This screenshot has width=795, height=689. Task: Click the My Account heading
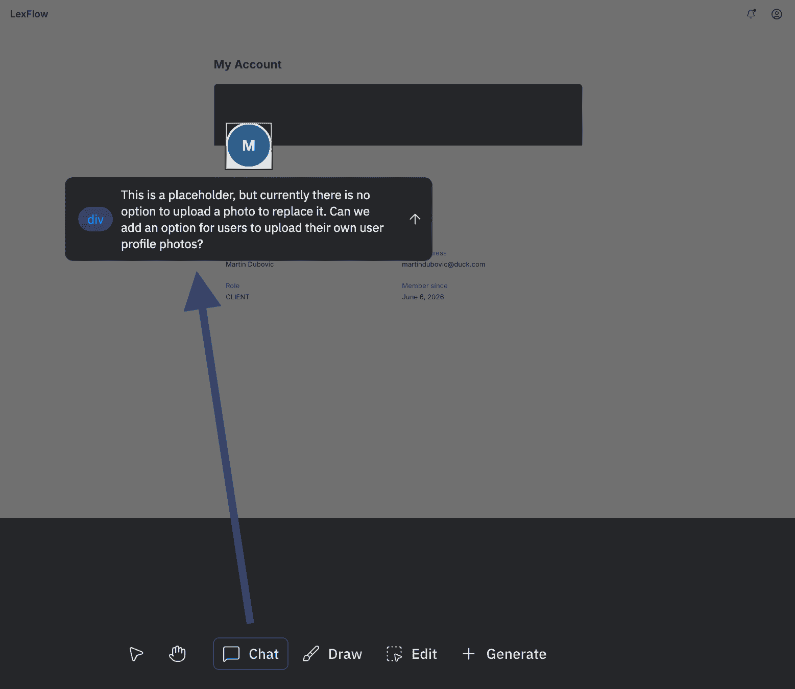[x=248, y=64]
